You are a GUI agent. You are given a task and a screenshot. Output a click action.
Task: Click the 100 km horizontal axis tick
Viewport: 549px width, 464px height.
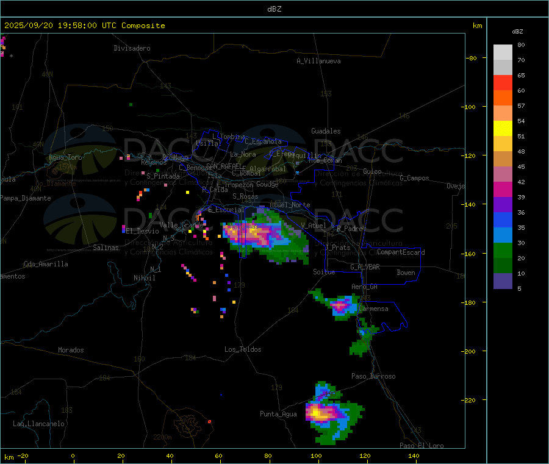click(x=316, y=456)
